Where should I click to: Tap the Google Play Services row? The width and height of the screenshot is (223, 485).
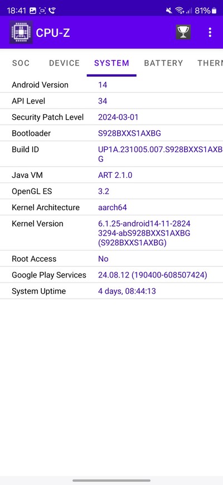pos(111,275)
